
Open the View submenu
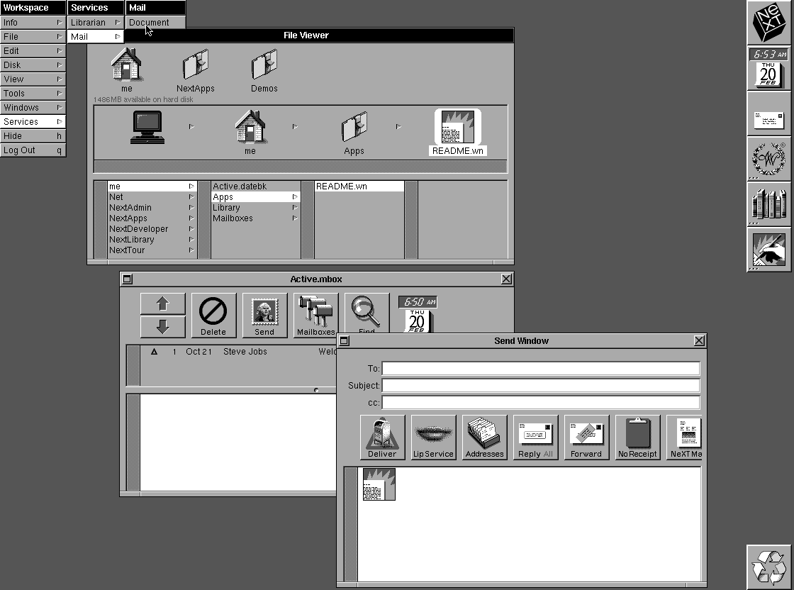point(33,79)
